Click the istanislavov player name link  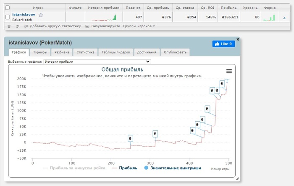24,15
